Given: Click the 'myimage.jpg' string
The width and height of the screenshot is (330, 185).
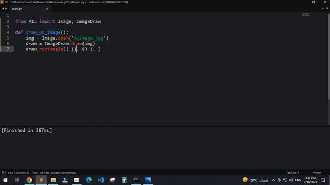Looking at the screenshot, I should 89,38.
